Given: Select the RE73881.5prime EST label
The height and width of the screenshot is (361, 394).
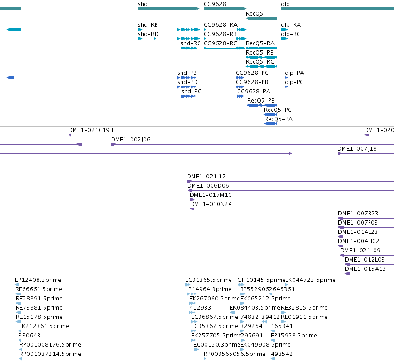Looking at the screenshot, I should coord(39,308).
